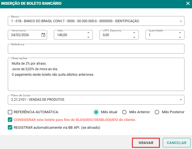This screenshot has height=149, width=192.
Task: Open the Vencimento calendar date picker
Action: [x=43, y=35]
